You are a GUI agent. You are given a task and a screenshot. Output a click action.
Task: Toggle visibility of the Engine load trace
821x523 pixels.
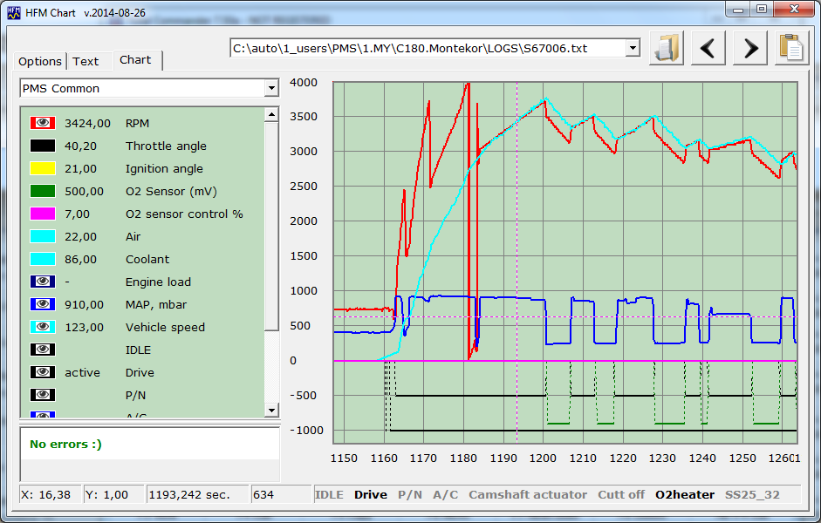43,282
